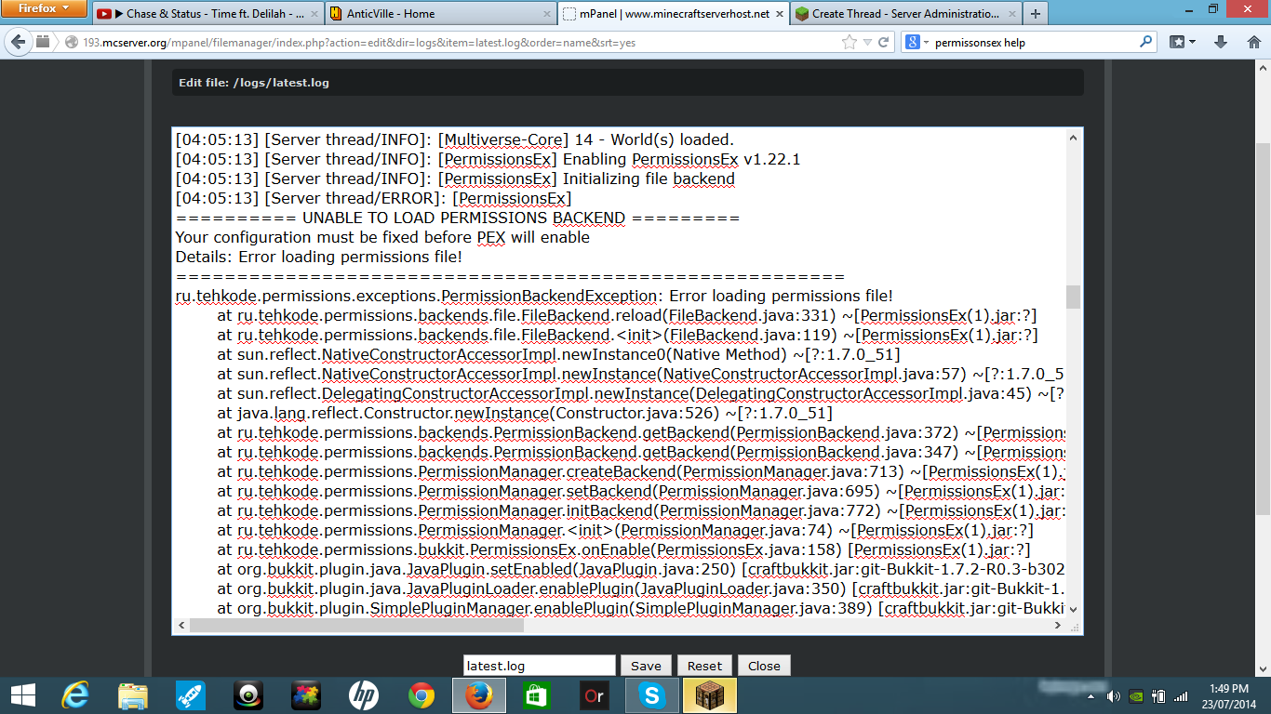This screenshot has width=1271, height=714.
Task: Bookmark this page with the star icon
Action: click(x=849, y=42)
